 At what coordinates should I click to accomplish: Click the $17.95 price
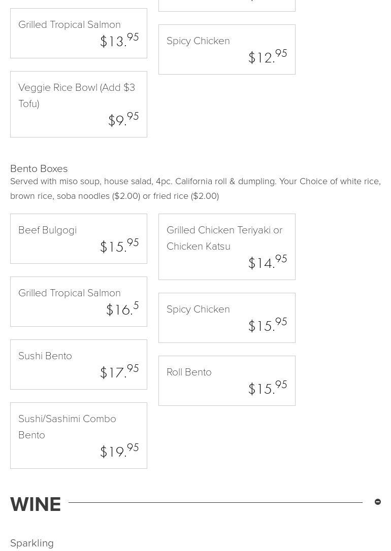[x=119, y=372]
